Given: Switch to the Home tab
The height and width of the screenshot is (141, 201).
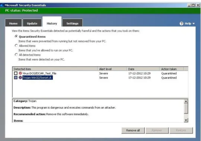Looking at the screenshot, I should pos(13,23).
